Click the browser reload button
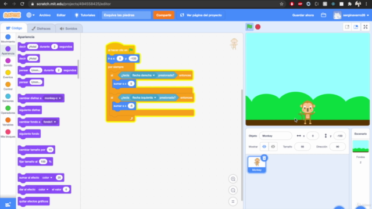This screenshot has width=372, height=209. tap(22, 4)
